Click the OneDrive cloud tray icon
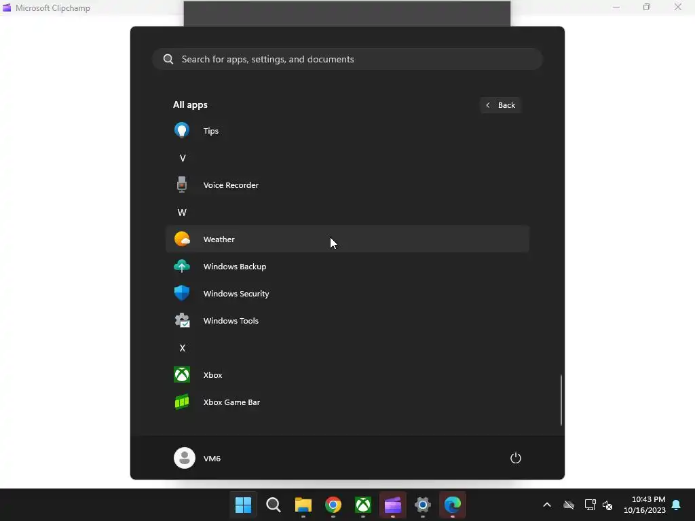The height and width of the screenshot is (521, 695). (x=569, y=505)
